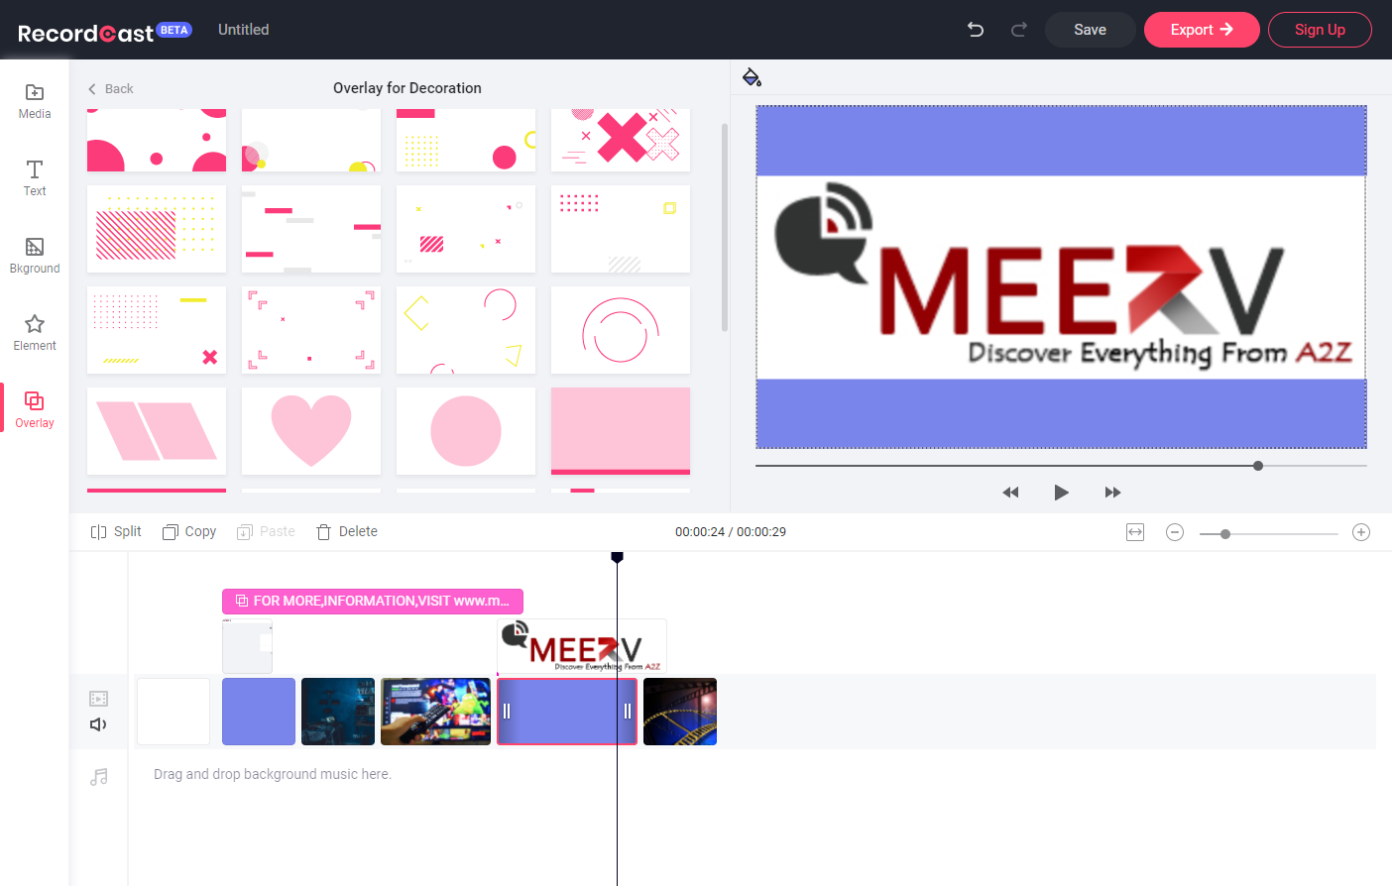The image size is (1392, 886).
Task: Select the MEERV logo overlay clip on timeline
Action: pyautogui.click(x=582, y=646)
